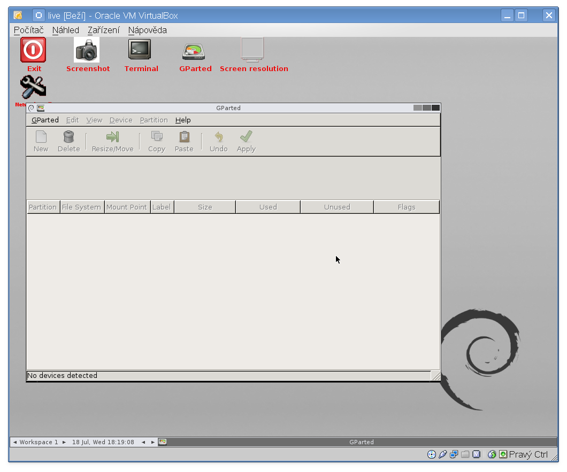Screen dimensions: 567x472
Task: Click the Debian swirl icon in GParted titlebar
Action: (x=32, y=107)
